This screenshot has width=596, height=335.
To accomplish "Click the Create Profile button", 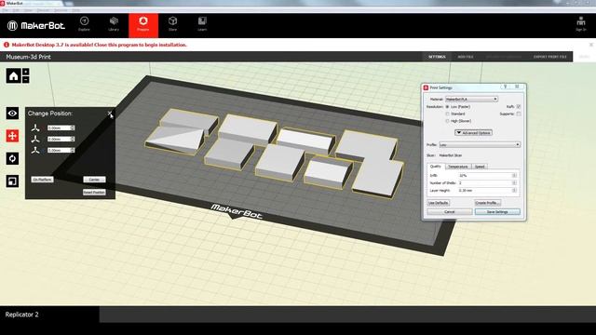I will coord(487,203).
